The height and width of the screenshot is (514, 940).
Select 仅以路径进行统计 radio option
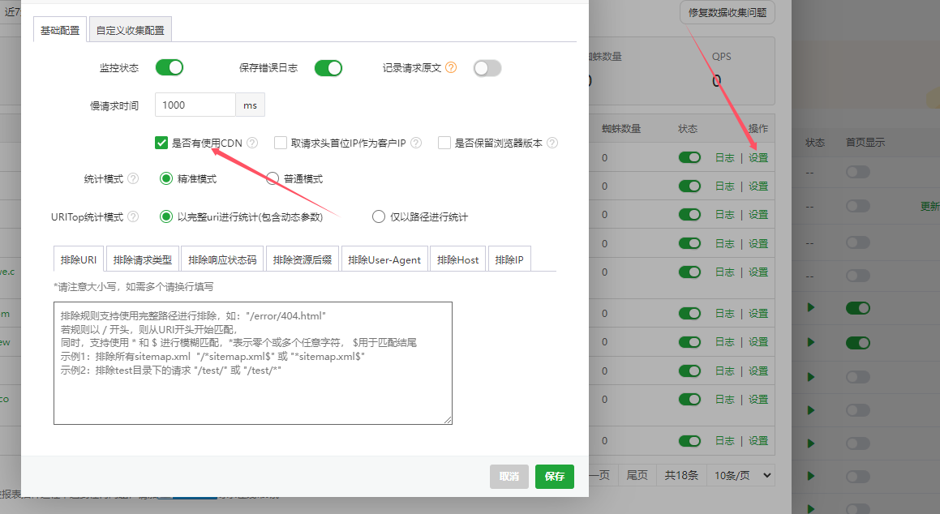(378, 216)
